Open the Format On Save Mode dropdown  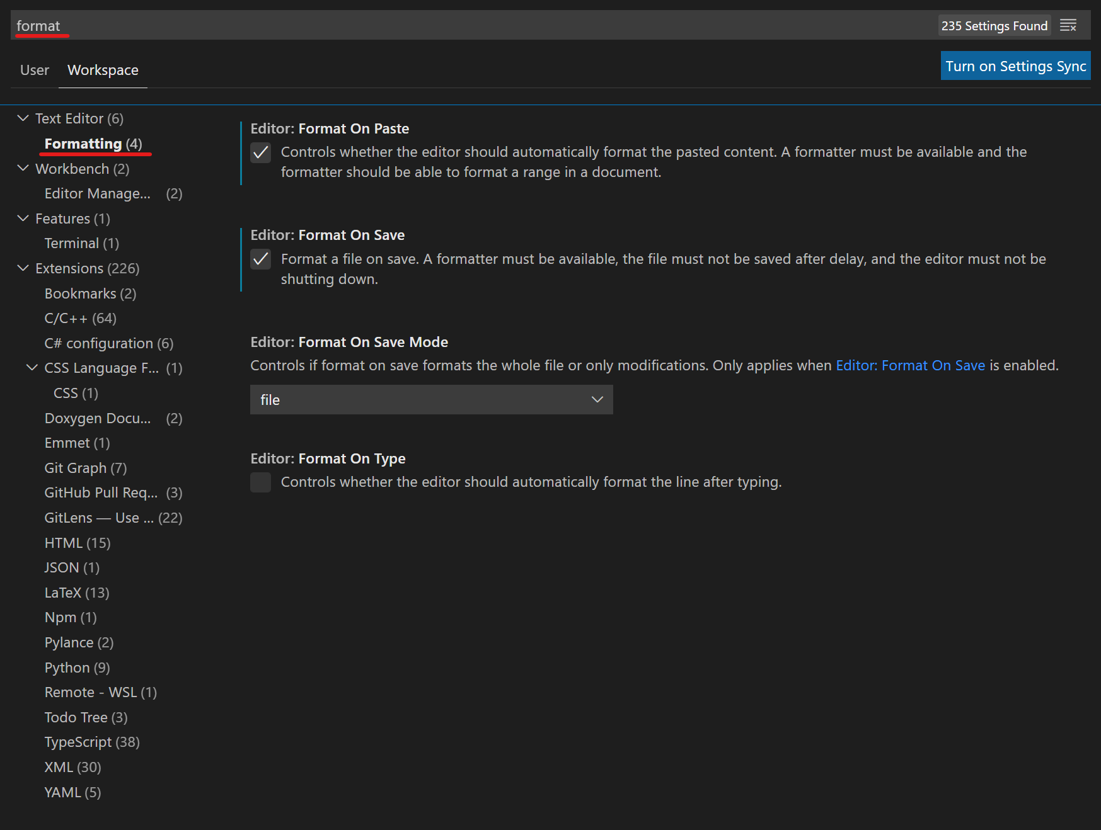click(431, 400)
